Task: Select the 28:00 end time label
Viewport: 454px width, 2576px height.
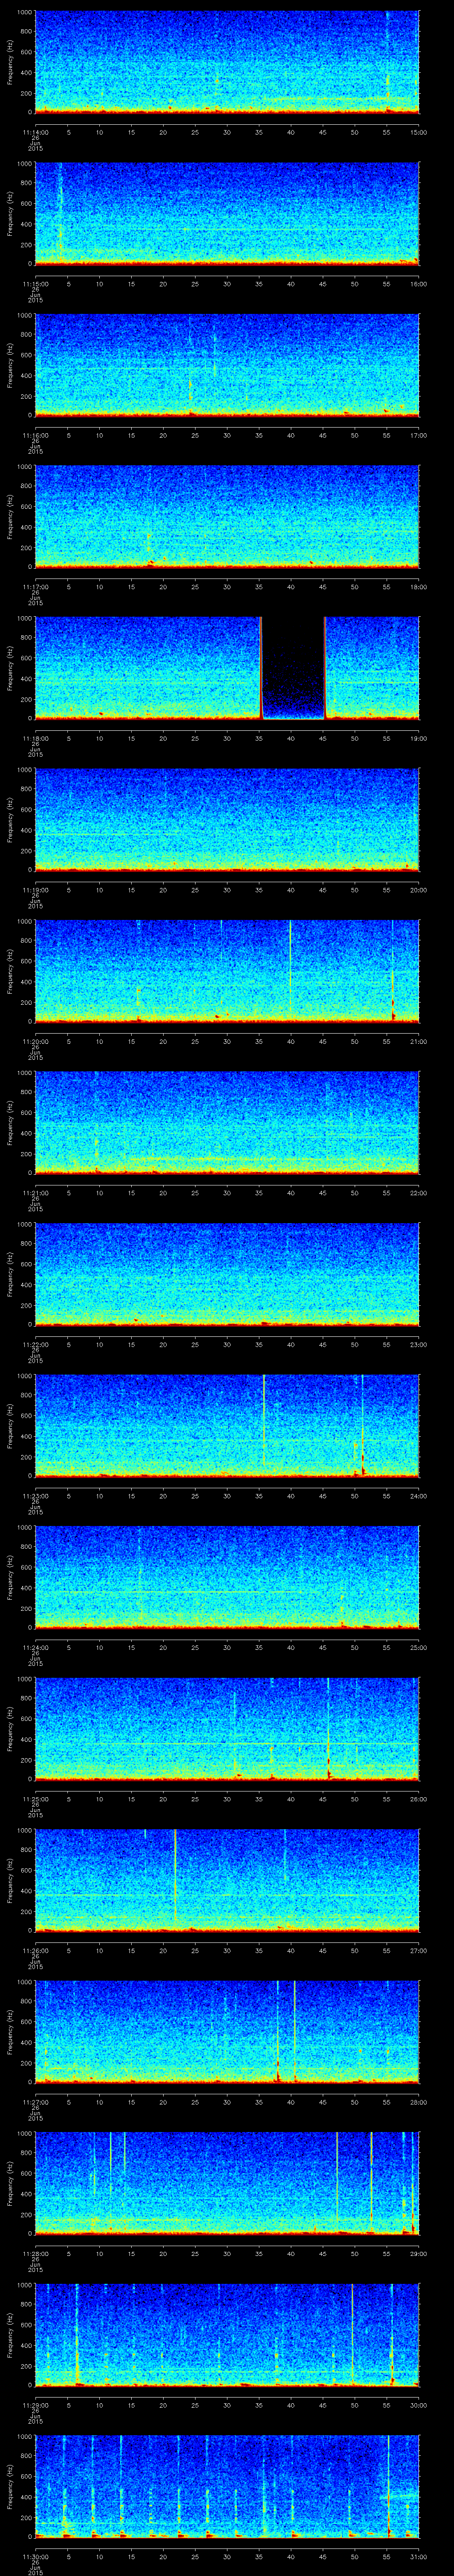Action: (419, 2101)
